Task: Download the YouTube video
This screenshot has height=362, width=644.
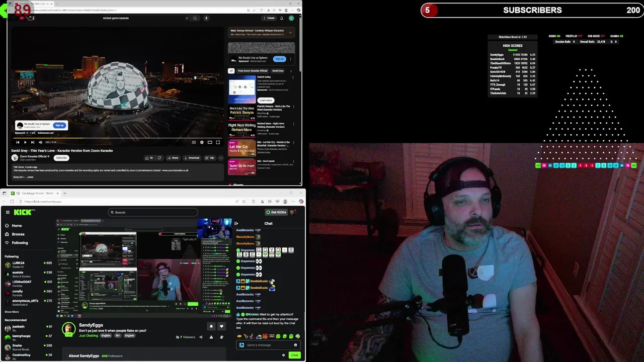Action: point(192,158)
